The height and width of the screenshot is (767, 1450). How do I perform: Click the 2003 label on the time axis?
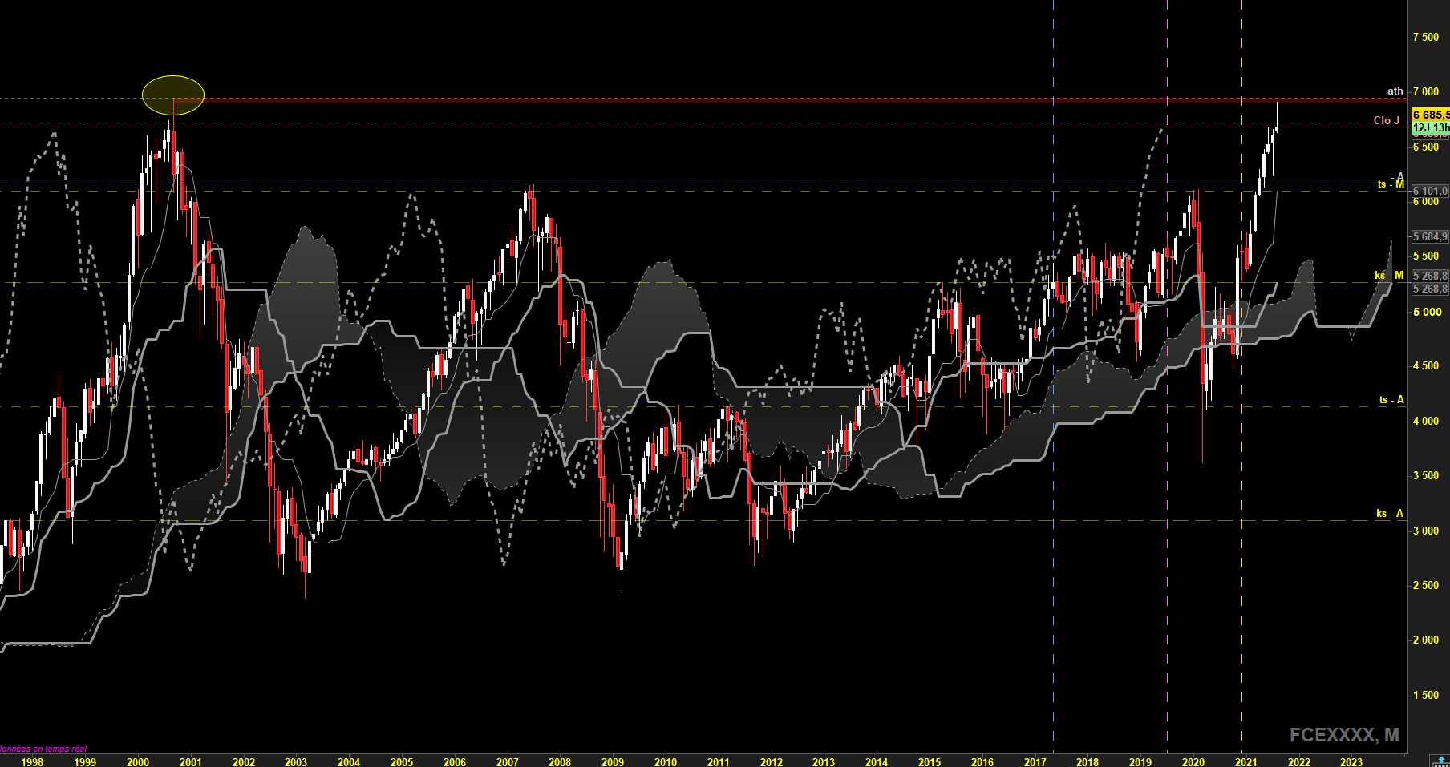point(296,762)
